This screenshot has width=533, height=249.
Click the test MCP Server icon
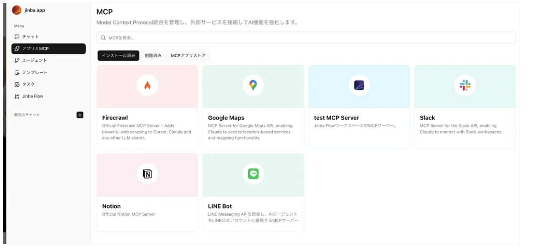click(x=359, y=85)
